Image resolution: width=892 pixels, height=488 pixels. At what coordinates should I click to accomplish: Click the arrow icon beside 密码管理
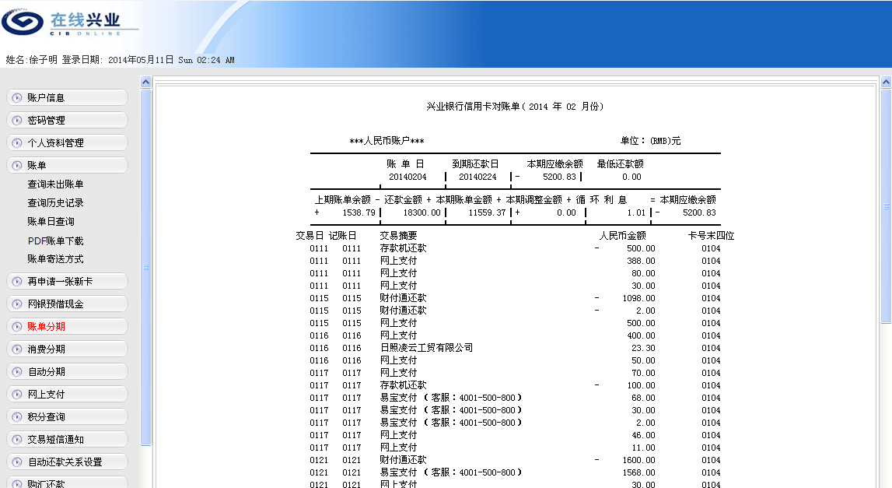coord(17,121)
